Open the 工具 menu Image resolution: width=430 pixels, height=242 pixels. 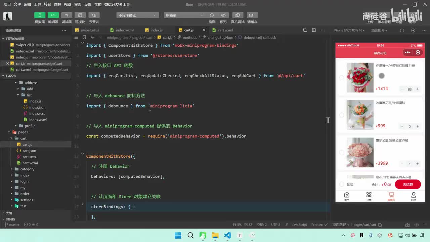click(37, 4)
